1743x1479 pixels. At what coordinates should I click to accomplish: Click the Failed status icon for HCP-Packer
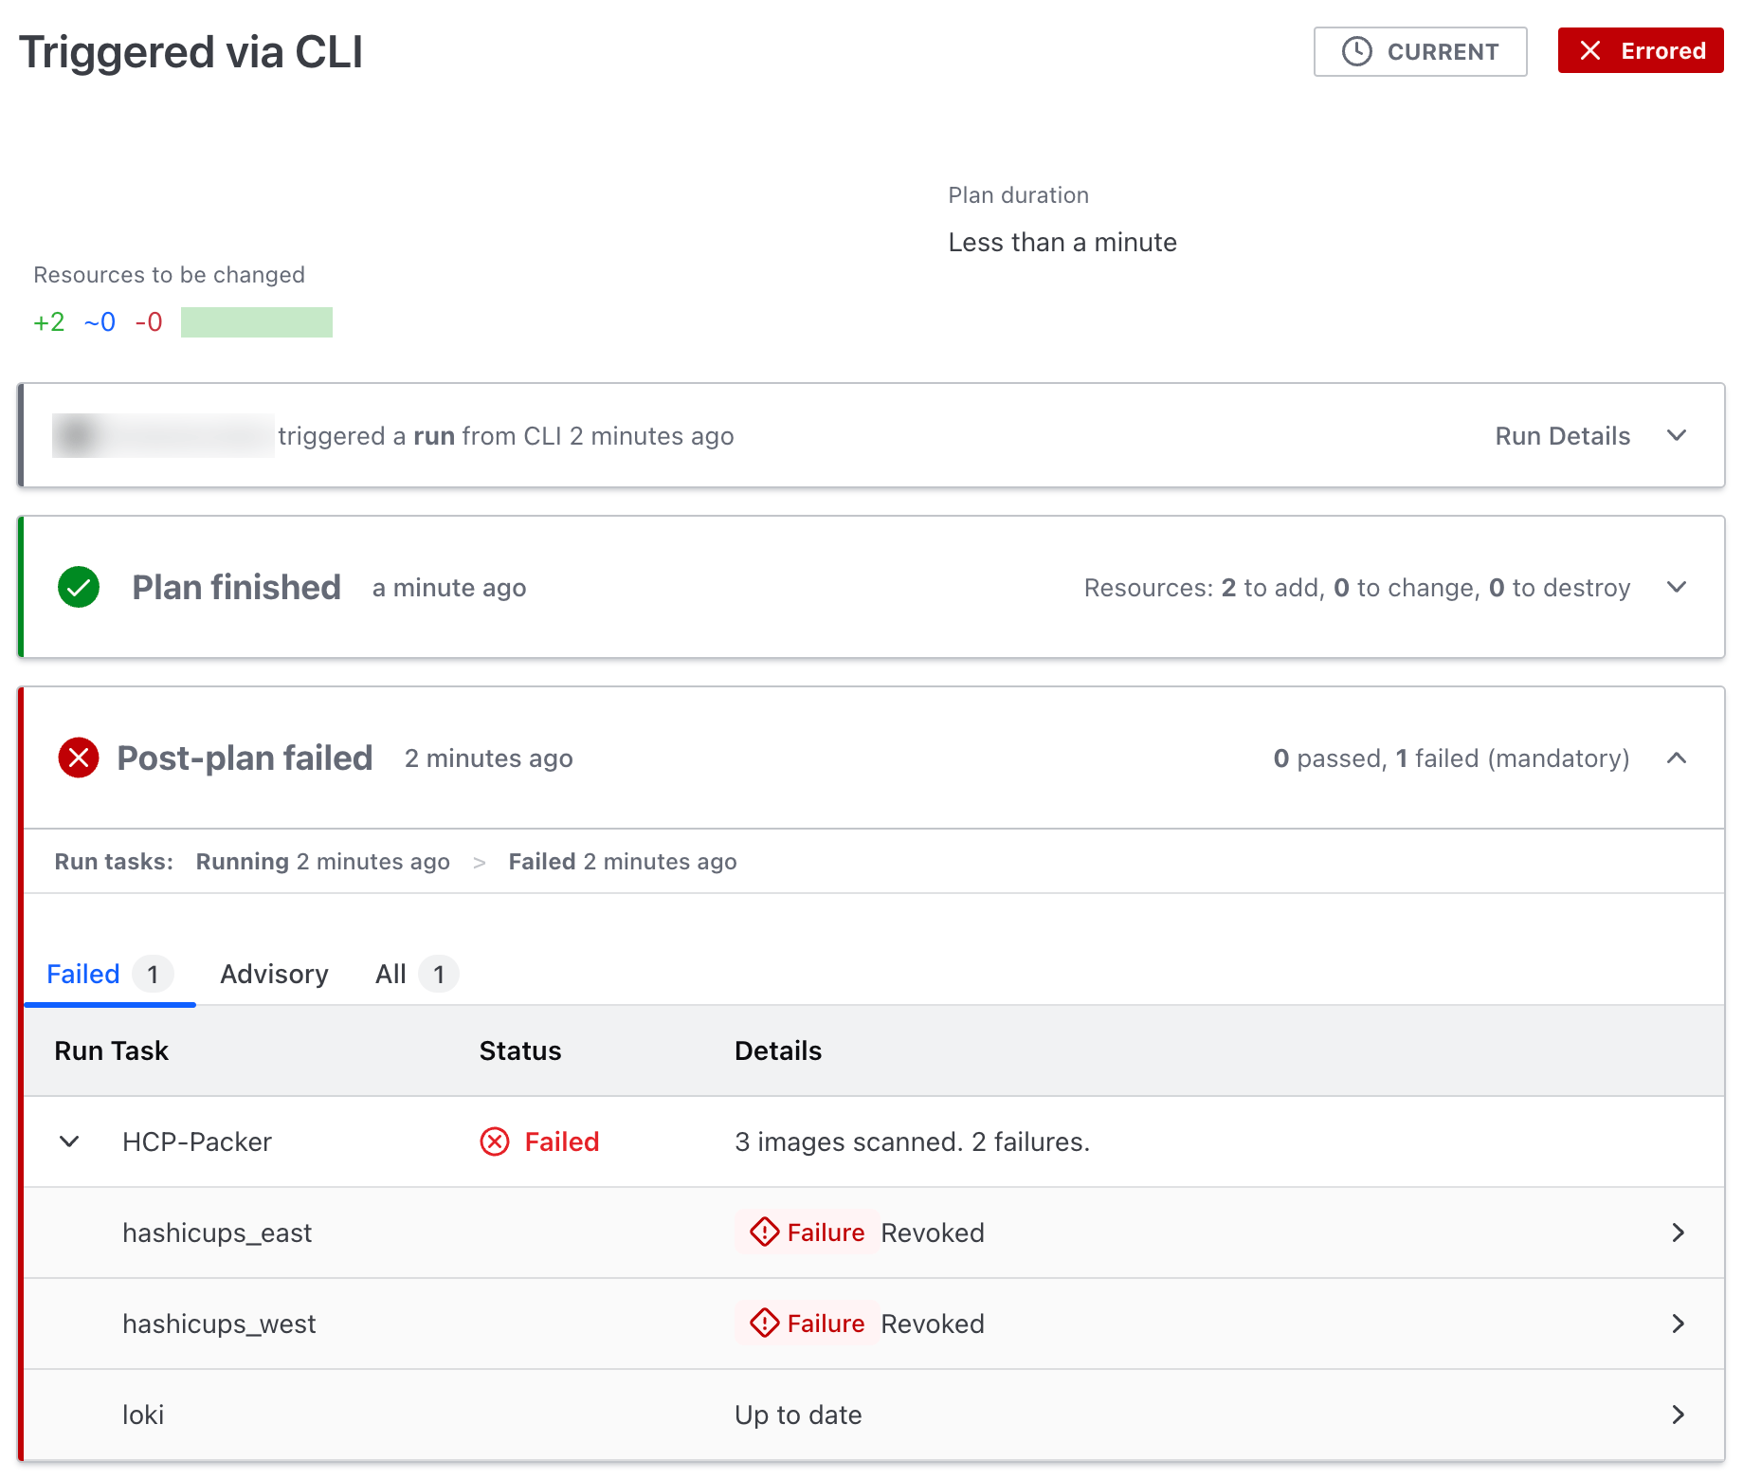494,1141
